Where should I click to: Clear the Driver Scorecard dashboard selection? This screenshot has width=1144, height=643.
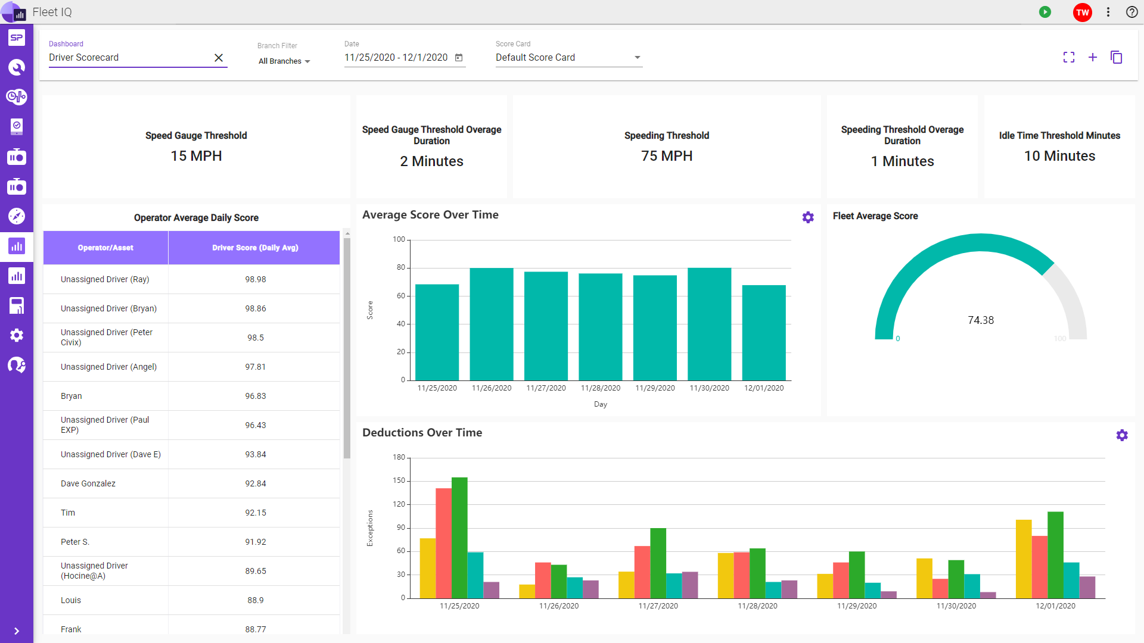(x=219, y=58)
